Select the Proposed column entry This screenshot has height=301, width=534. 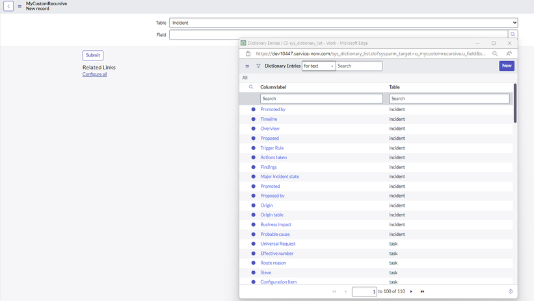270,138
